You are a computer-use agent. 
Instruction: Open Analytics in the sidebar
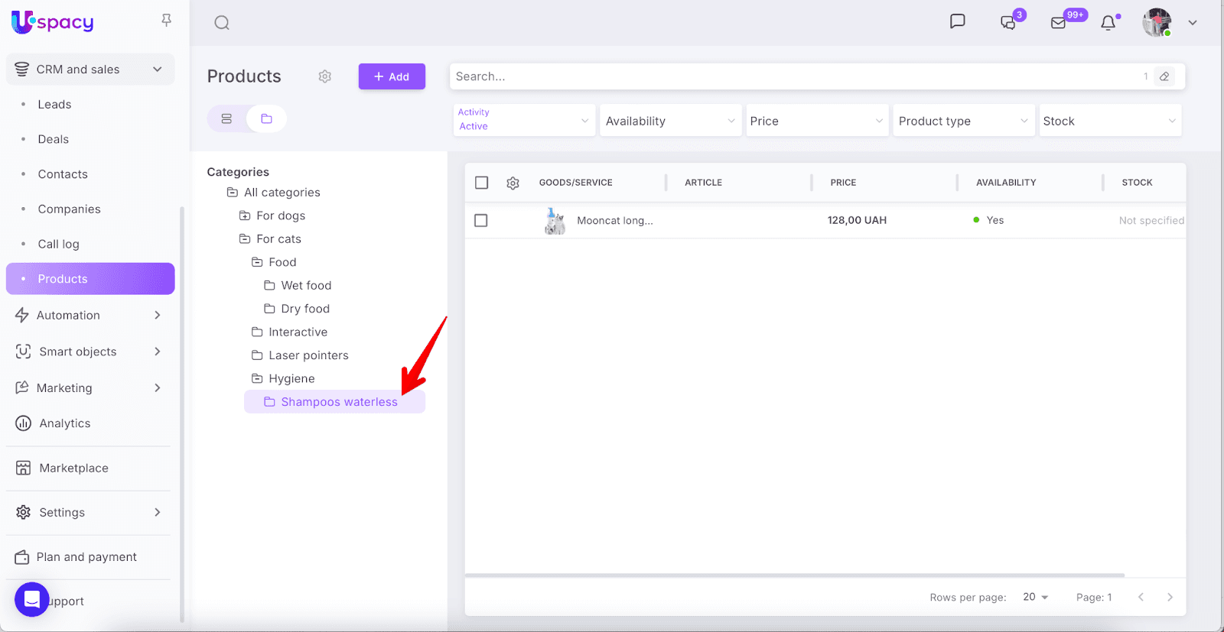(65, 423)
